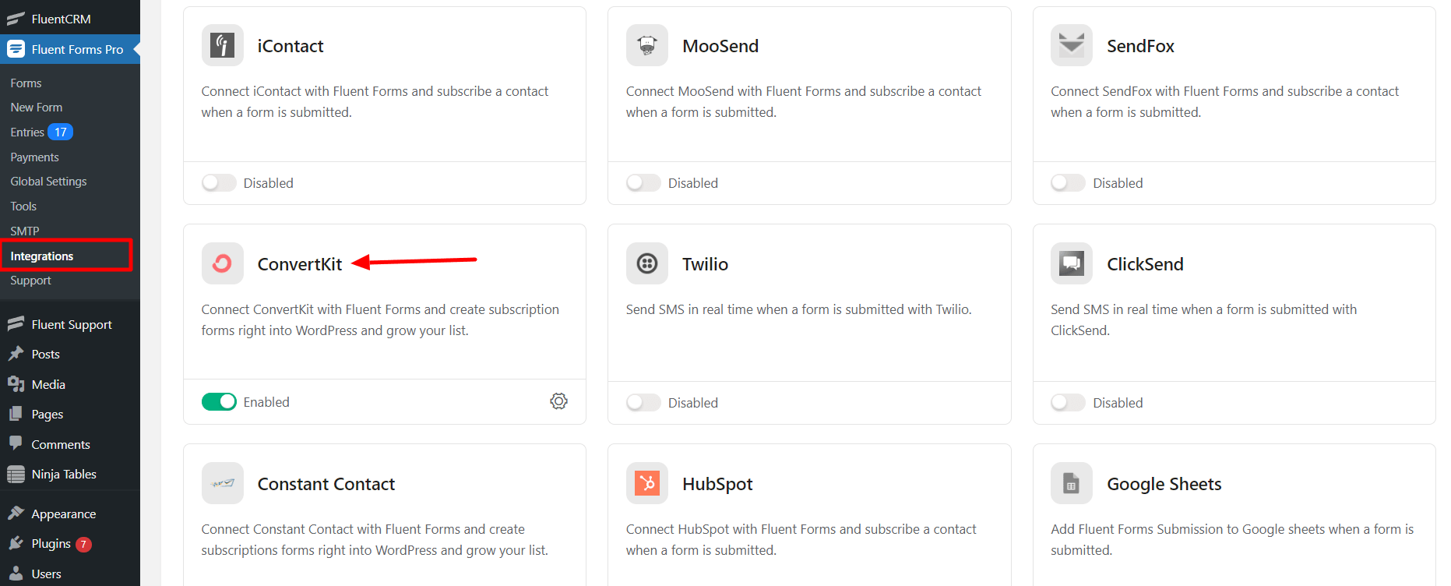Open Integrations in the sidebar
The width and height of the screenshot is (1451, 586).
(x=42, y=256)
